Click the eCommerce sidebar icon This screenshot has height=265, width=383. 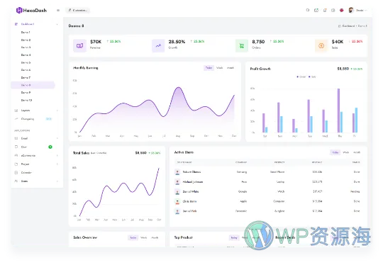point(16,155)
